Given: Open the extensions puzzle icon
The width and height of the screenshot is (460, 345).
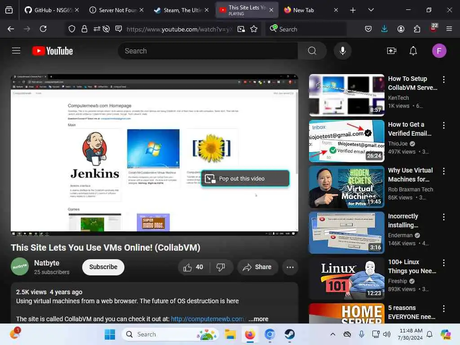Looking at the screenshot, I should (417, 29).
